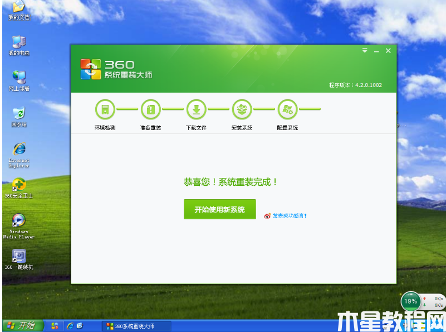This screenshot has height=332, width=446.
Task: Click the 360 系统重装大师 logo
Action: pyautogui.click(x=116, y=69)
